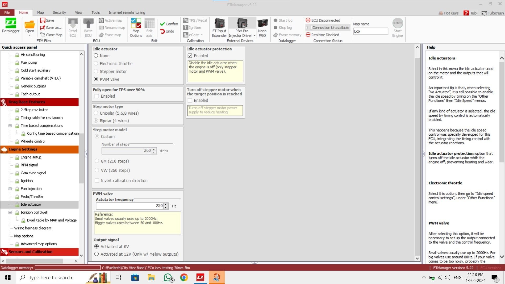This screenshot has width=505, height=284.
Task: Switch to the Tools ribbon tab
Action: (x=95, y=12)
